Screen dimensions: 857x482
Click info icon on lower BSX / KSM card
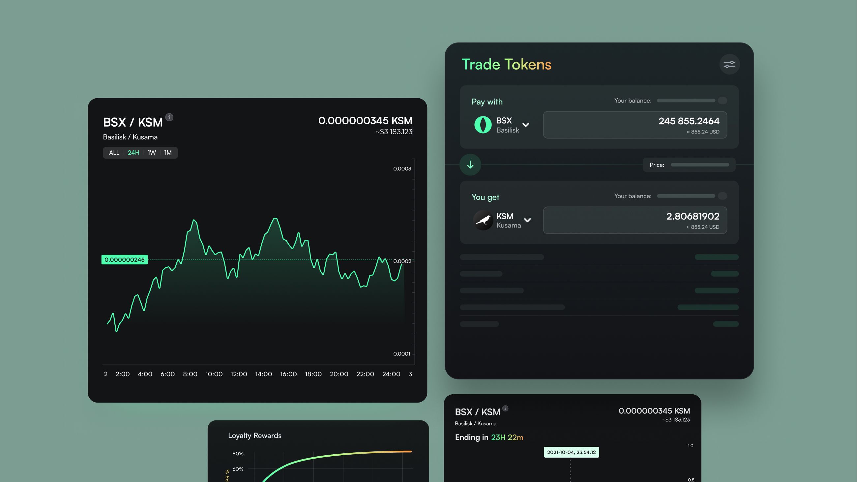[505, 408]
